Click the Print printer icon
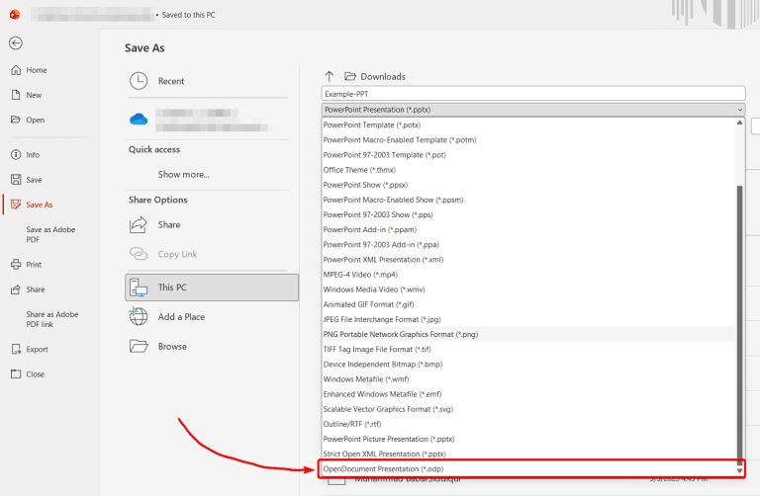 pyautogui.click(x=16, y=264)
